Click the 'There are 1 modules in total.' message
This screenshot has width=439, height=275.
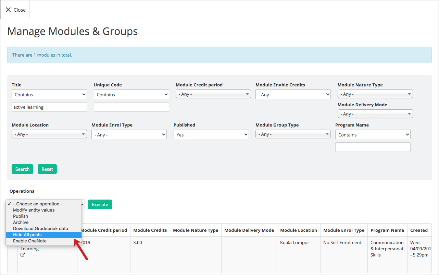[x=42, y=55]
